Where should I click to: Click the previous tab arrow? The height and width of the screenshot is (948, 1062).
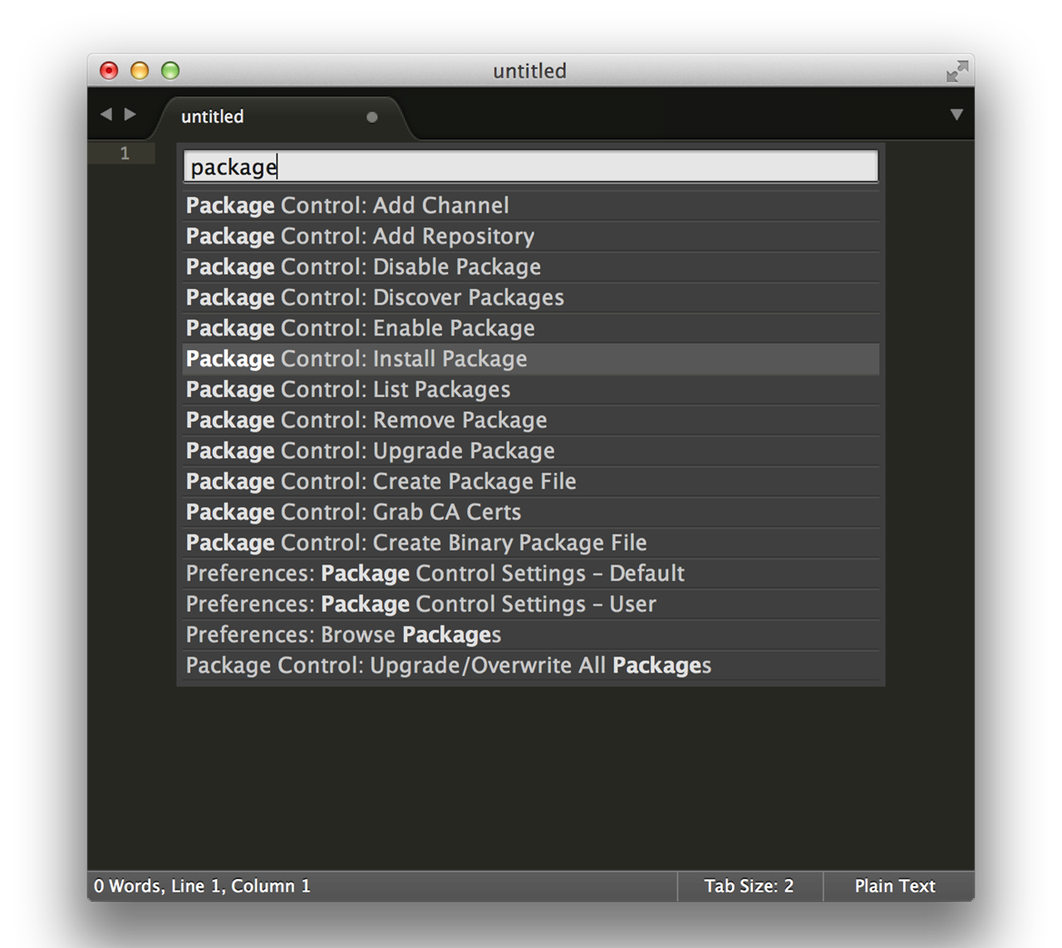[x=106, y=115]
